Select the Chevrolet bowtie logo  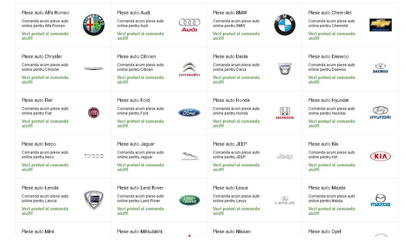point(380,25)
